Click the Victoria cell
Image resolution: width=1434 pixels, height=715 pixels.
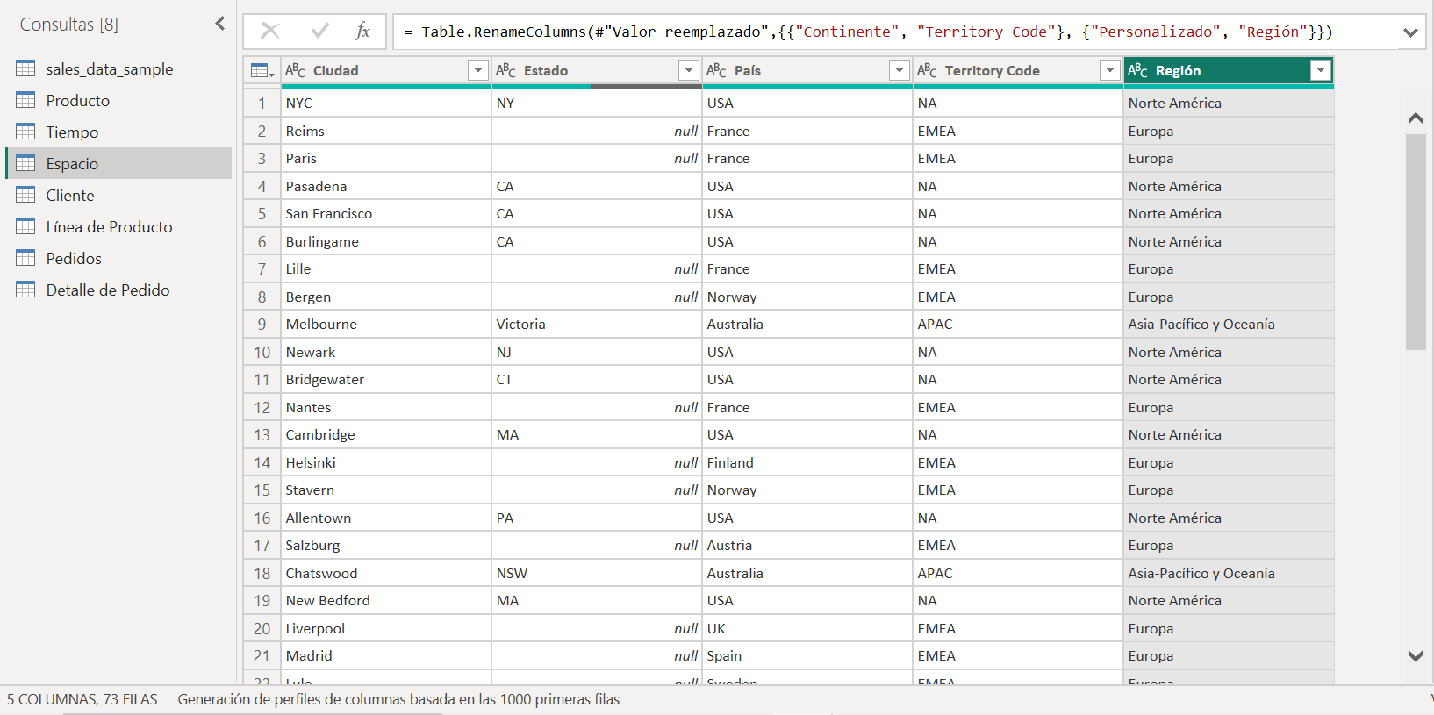pyautogui.click(x=597, y=324)
